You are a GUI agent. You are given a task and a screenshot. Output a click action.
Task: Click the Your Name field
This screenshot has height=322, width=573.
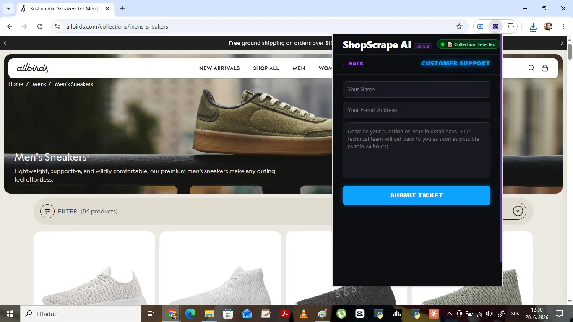(x=417, y=89)
